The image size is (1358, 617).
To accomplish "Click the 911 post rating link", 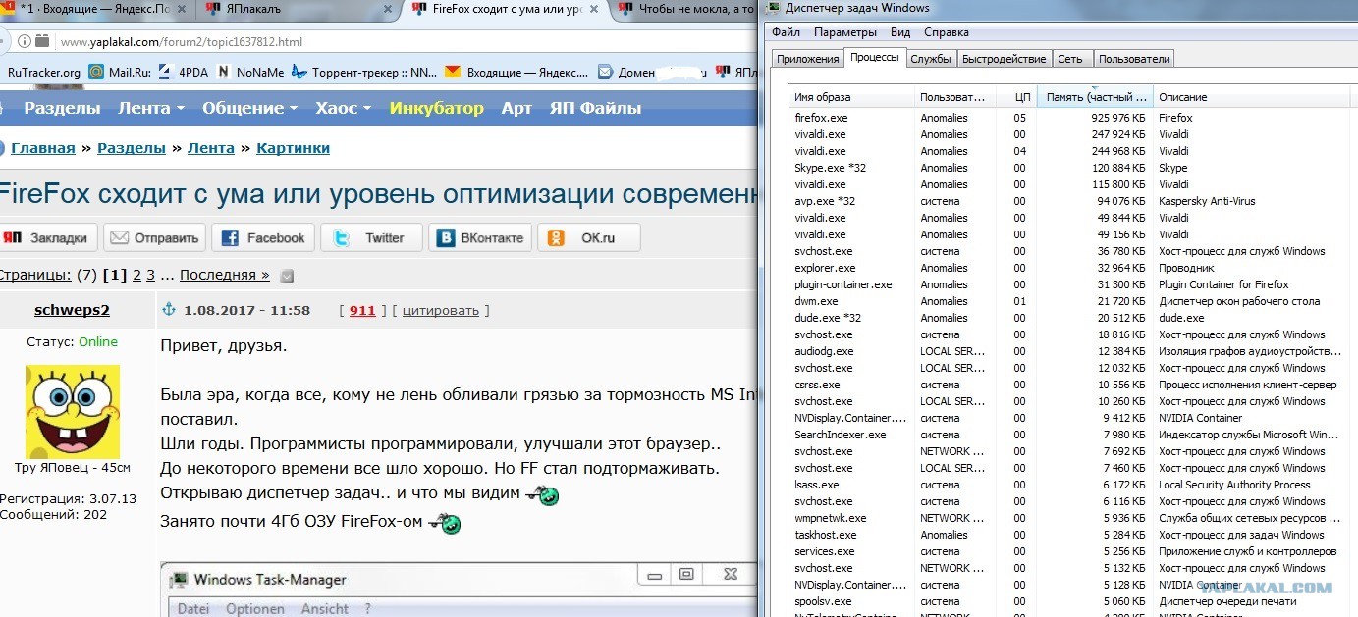I will point(362,310).
